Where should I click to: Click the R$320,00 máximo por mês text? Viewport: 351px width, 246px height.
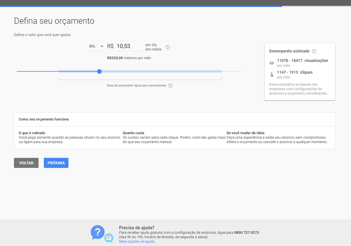pyautogui.click(x=129, y=58)
